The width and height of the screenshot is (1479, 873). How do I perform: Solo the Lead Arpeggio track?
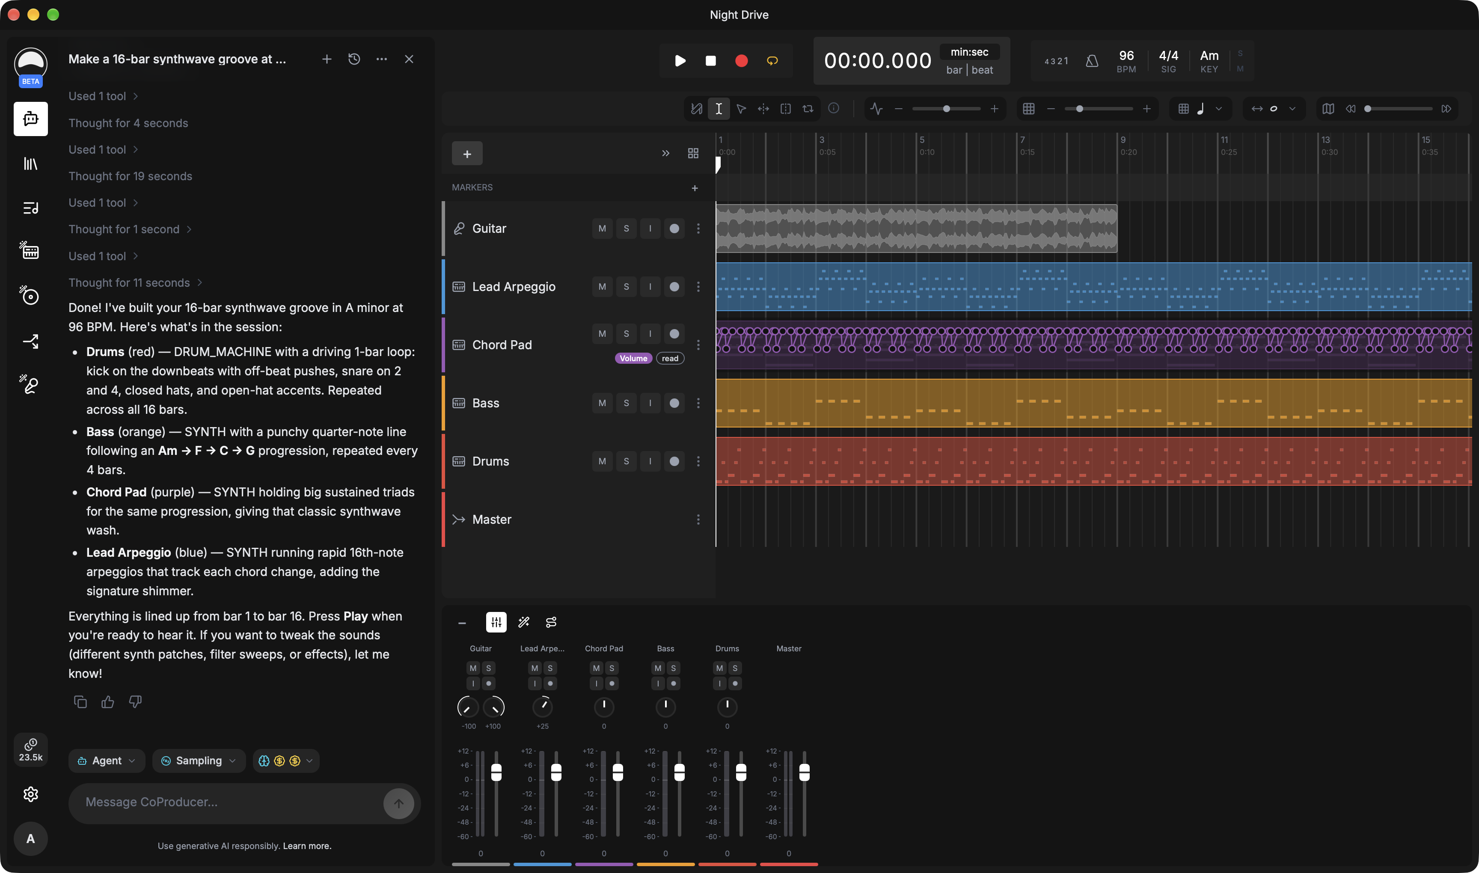(x=626, y=286)
